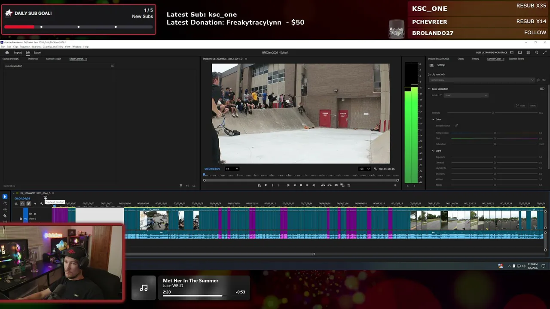Select the Selection tool in the timeline toolbox
Image resolution: width=550 pixels, height=309 pixels.
pos(5,197)
